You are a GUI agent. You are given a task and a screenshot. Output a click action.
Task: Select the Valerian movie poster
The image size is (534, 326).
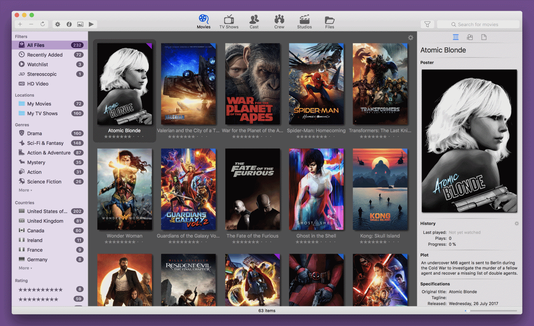point(188,84)
